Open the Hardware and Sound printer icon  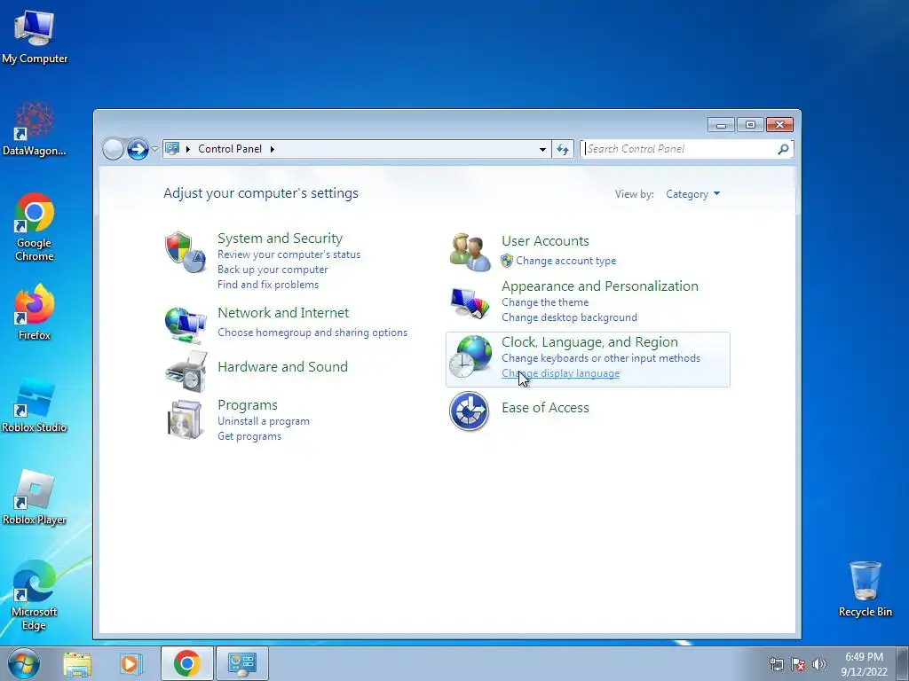tap(186, 372)
